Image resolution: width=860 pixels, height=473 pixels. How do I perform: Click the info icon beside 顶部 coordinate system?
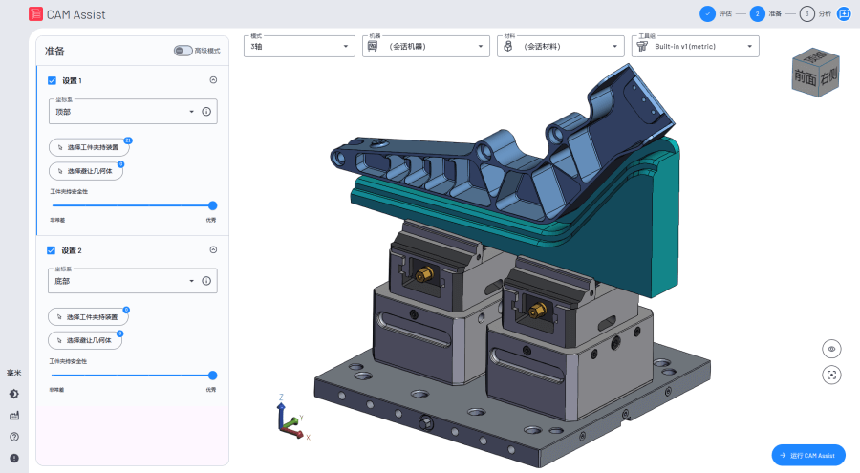205,112
